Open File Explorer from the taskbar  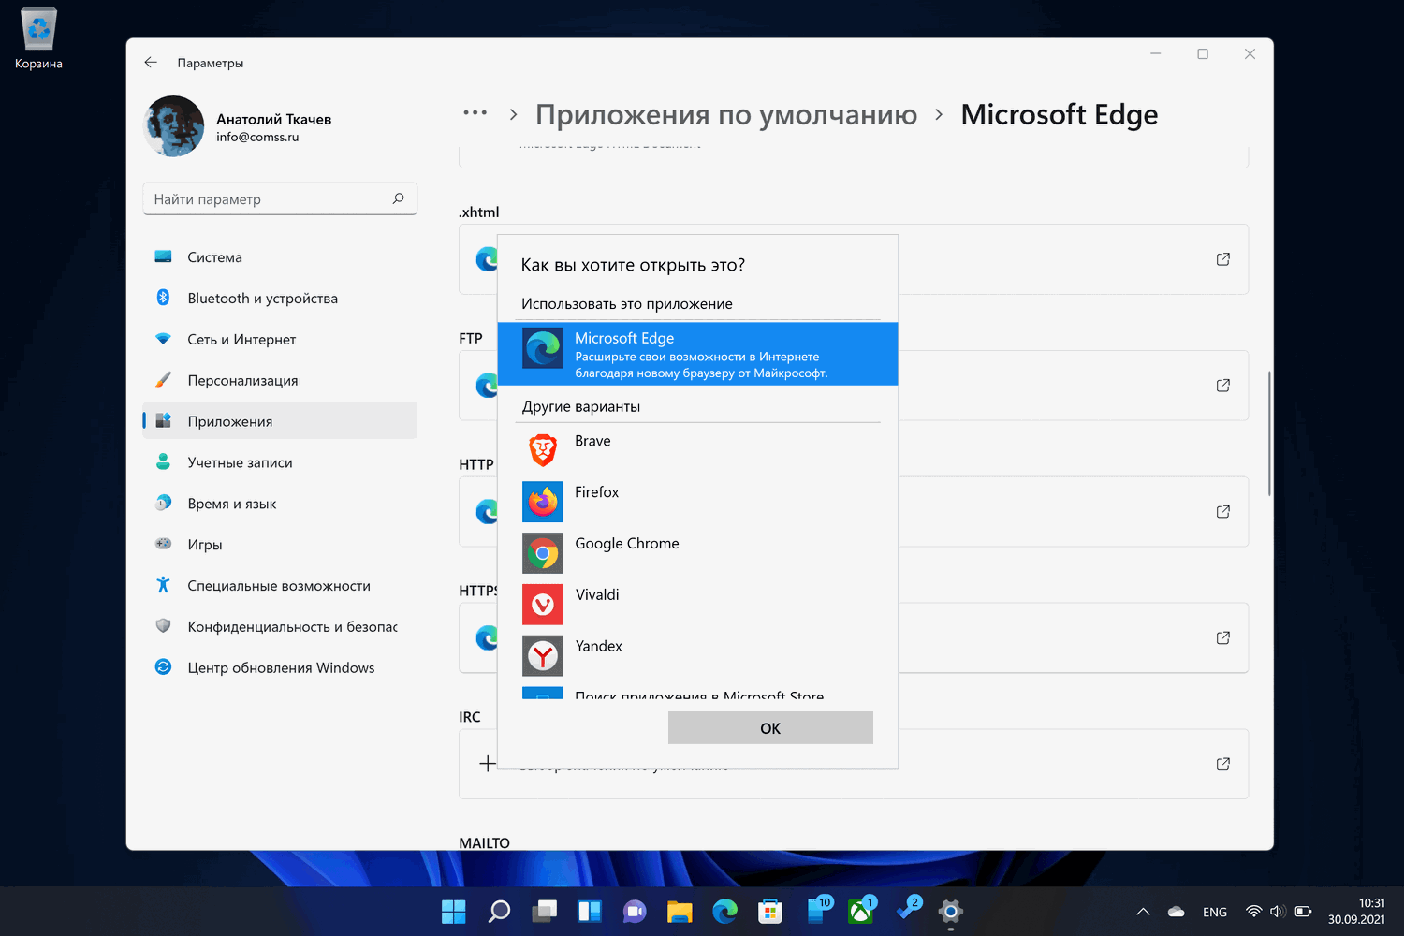pos(680,911)
